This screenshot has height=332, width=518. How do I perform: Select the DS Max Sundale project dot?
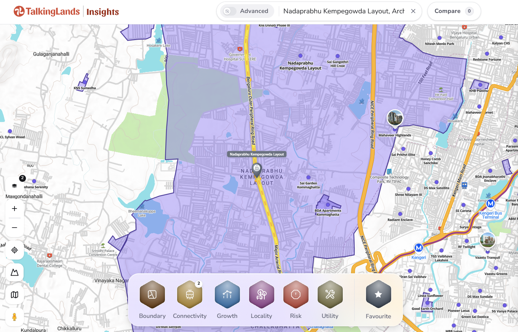click(480, 291)
